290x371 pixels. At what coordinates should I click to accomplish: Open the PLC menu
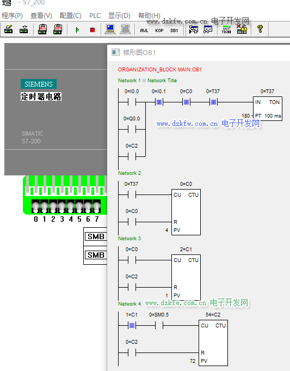[x=95, y=16]
